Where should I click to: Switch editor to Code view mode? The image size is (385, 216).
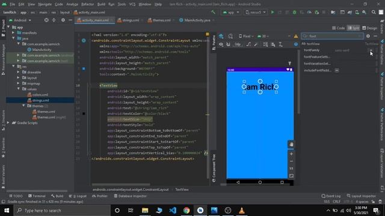point(338,28)
